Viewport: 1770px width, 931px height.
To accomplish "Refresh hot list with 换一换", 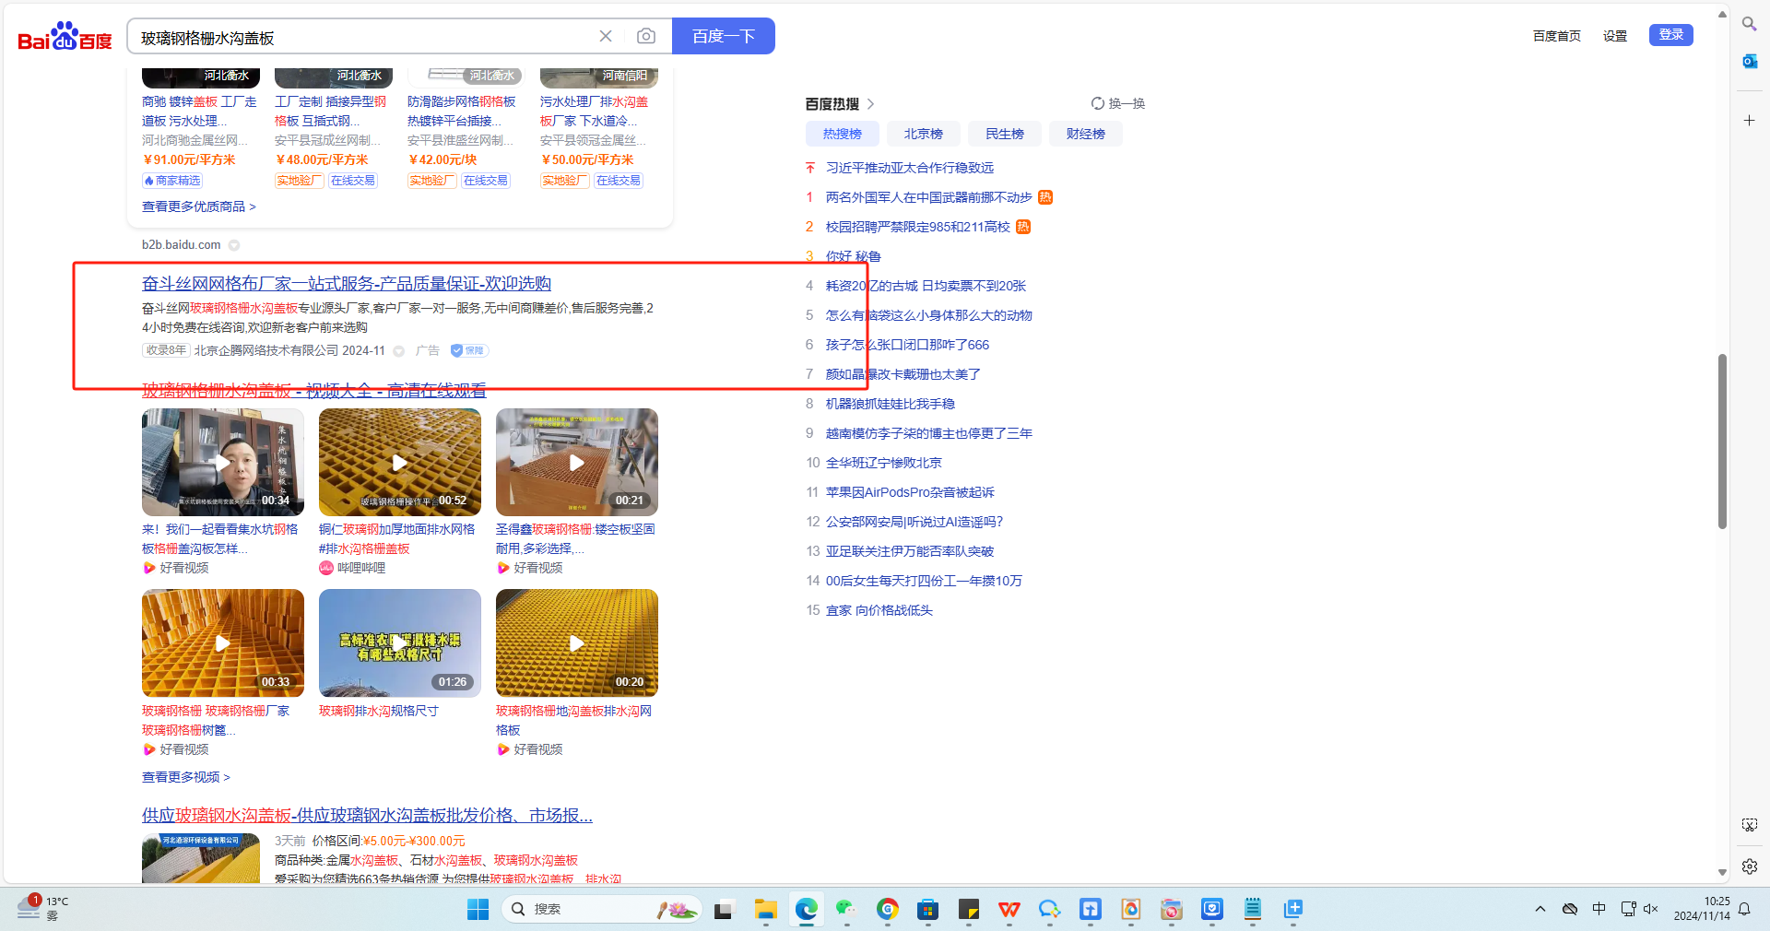I will pyautogui.click(x=1117, y=103).
